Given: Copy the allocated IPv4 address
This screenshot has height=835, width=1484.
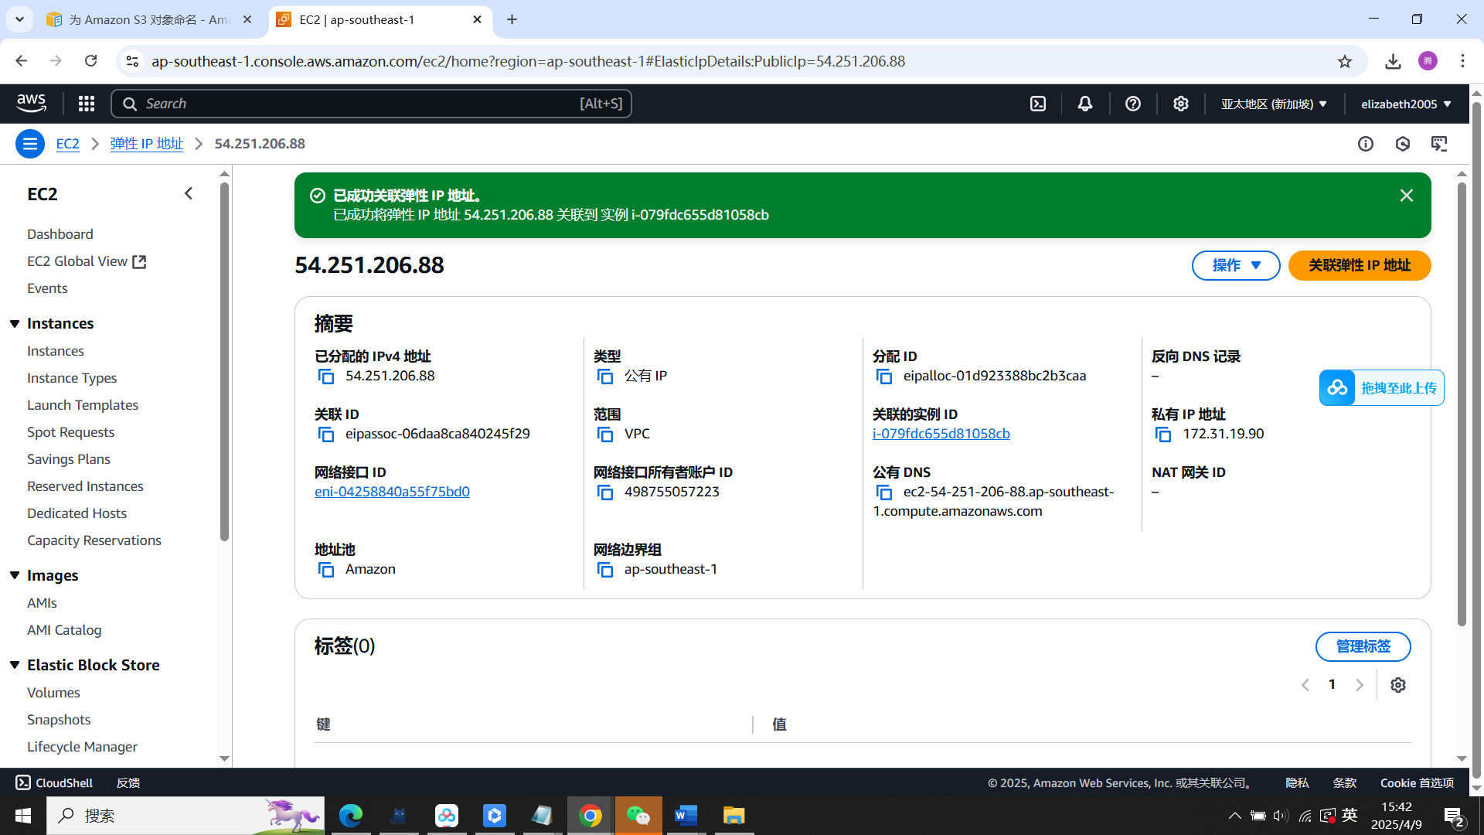Looking at the screenshot, I should click(325, 377).
